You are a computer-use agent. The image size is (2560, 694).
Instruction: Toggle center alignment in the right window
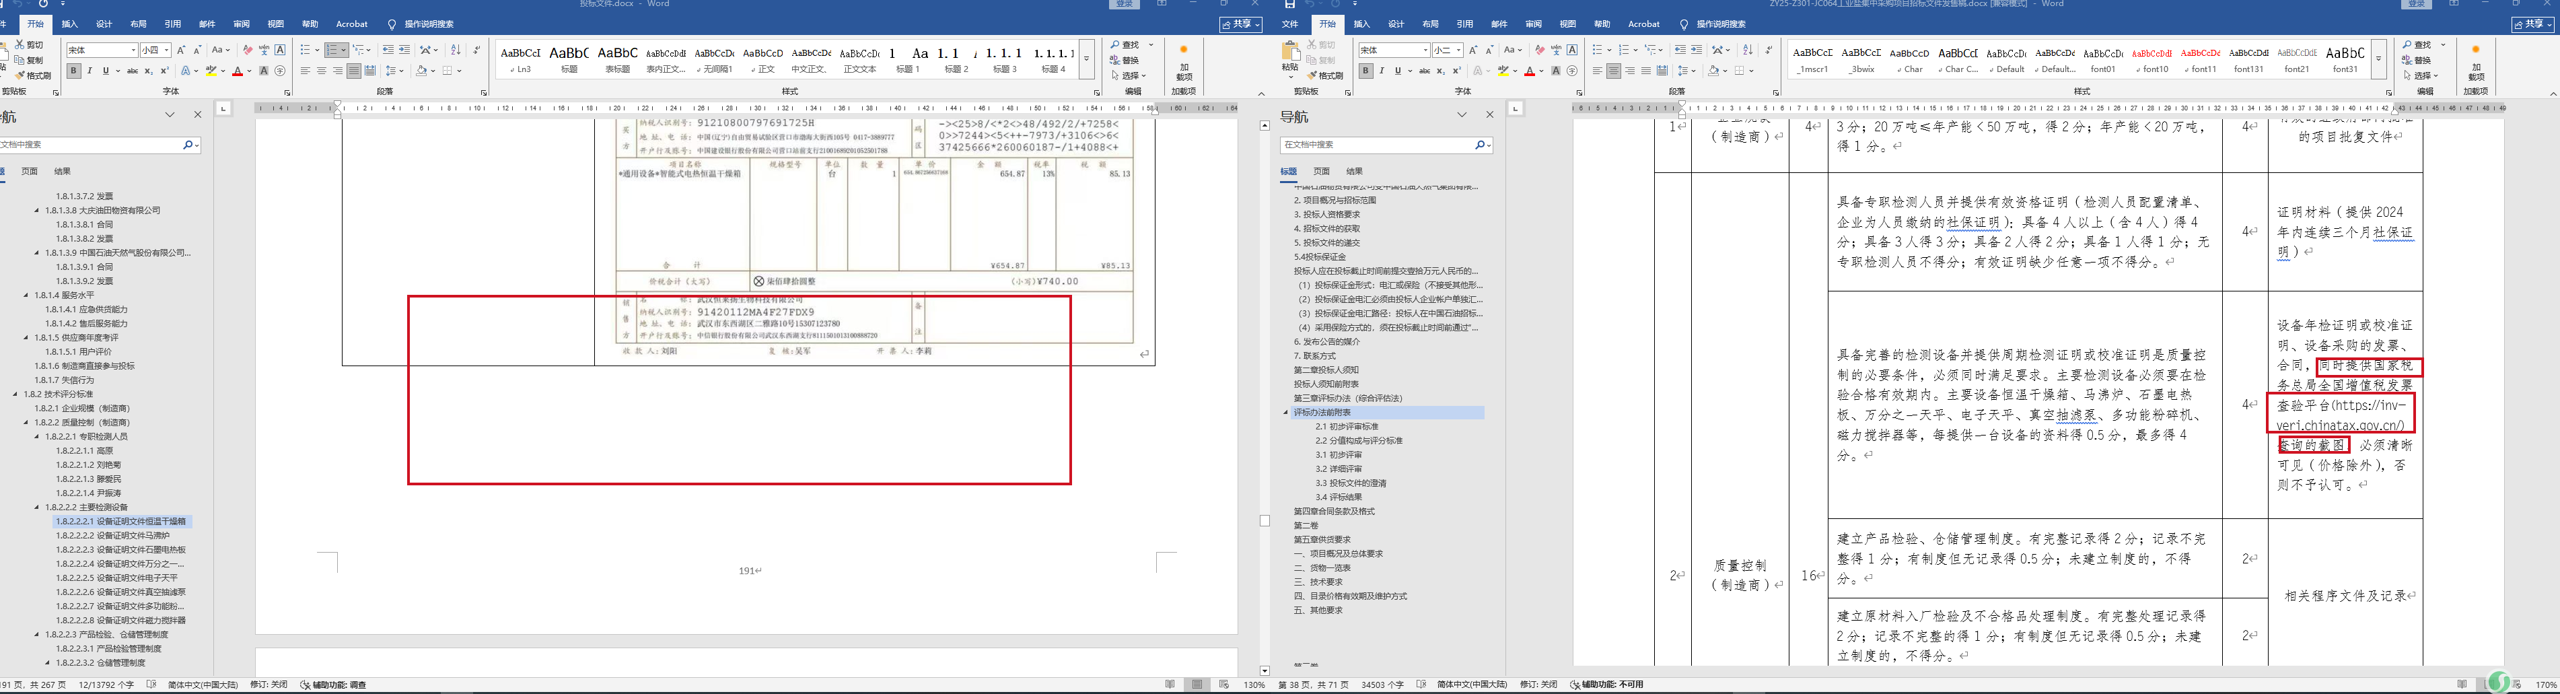click(x=1613, y=71)
